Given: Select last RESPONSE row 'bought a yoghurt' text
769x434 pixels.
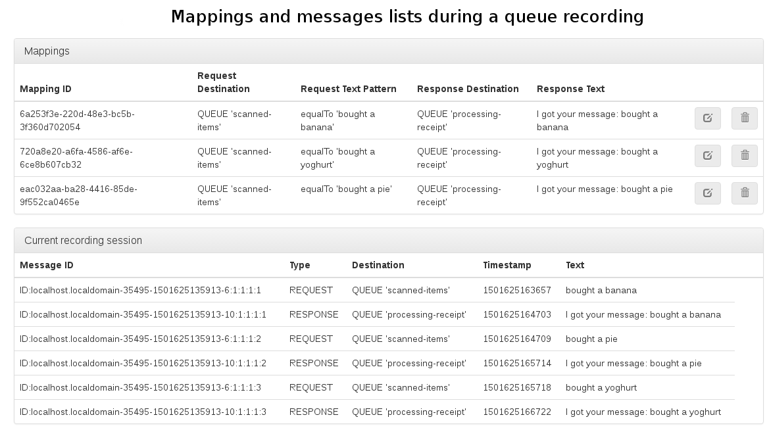Looking at the screenshot, I should [x=643, y=412].
